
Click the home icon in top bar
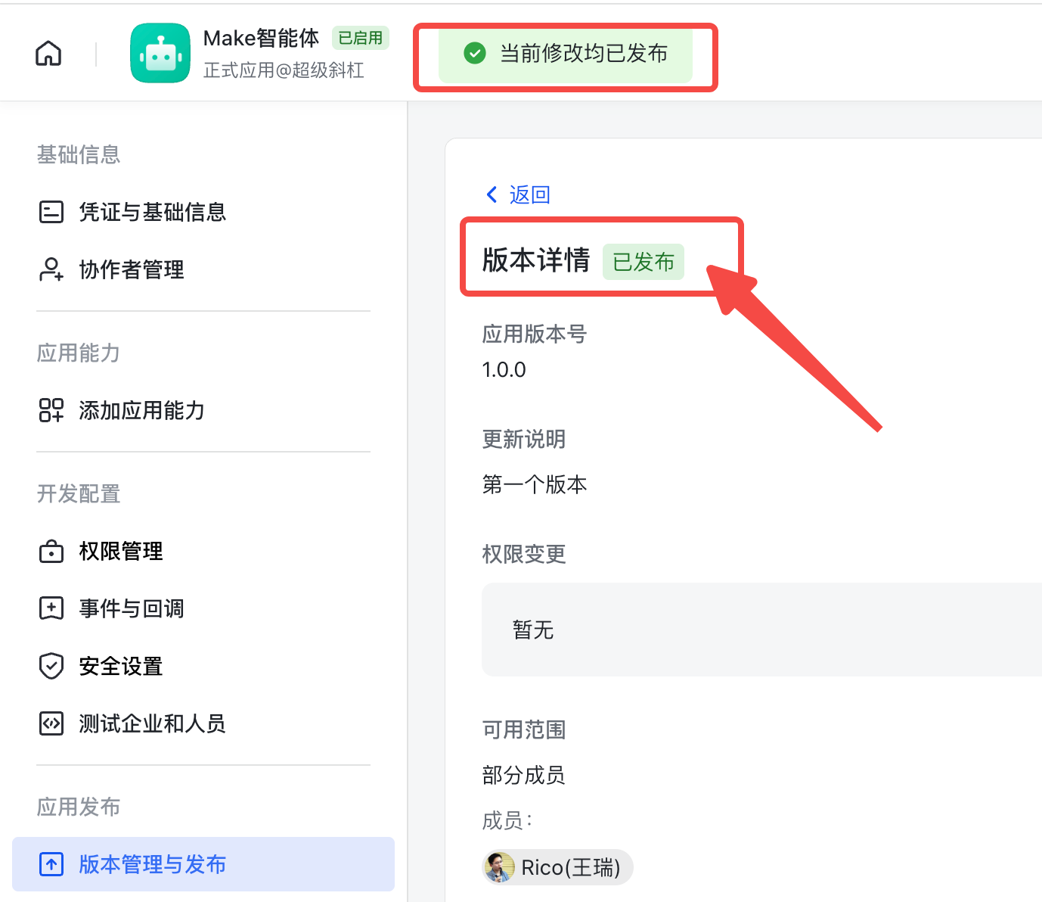point(48,53)
